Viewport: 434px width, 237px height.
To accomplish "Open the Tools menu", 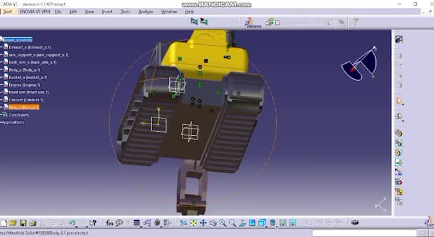I will tap(125, 11).
